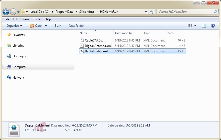Click the Back navigation arrow

[x=6, y=12]
